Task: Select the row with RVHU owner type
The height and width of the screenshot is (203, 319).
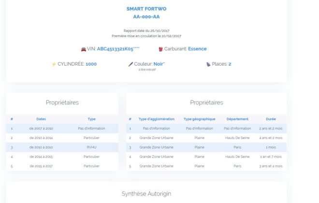Action: pos(62,147)
